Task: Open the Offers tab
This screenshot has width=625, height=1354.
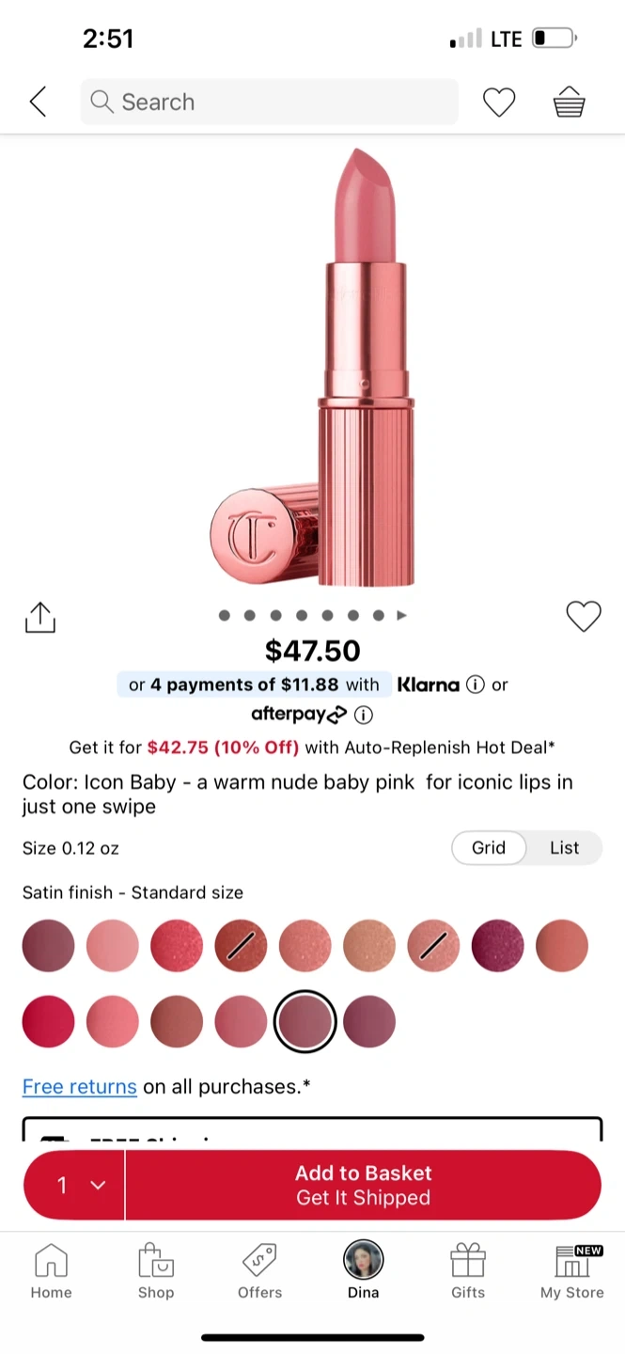Action: (260, 1271)
